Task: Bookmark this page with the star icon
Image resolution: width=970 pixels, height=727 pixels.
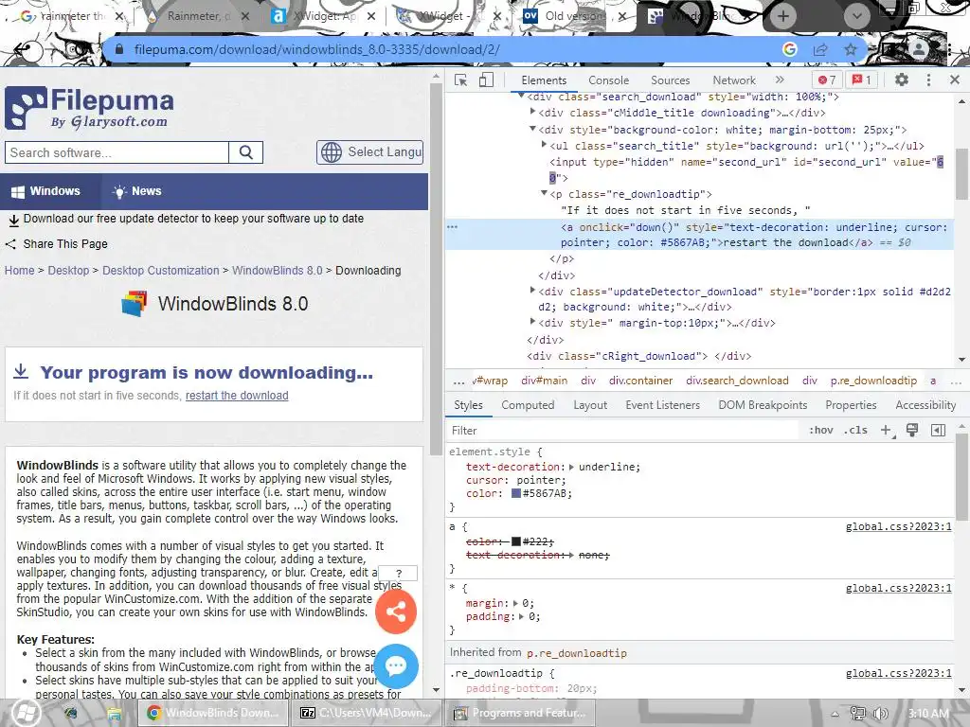Action: pyautogui.click(x=851, y=49)
